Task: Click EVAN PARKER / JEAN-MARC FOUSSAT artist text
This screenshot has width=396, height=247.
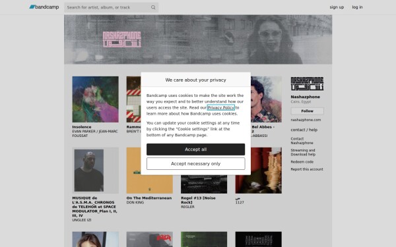Action: 95,134
